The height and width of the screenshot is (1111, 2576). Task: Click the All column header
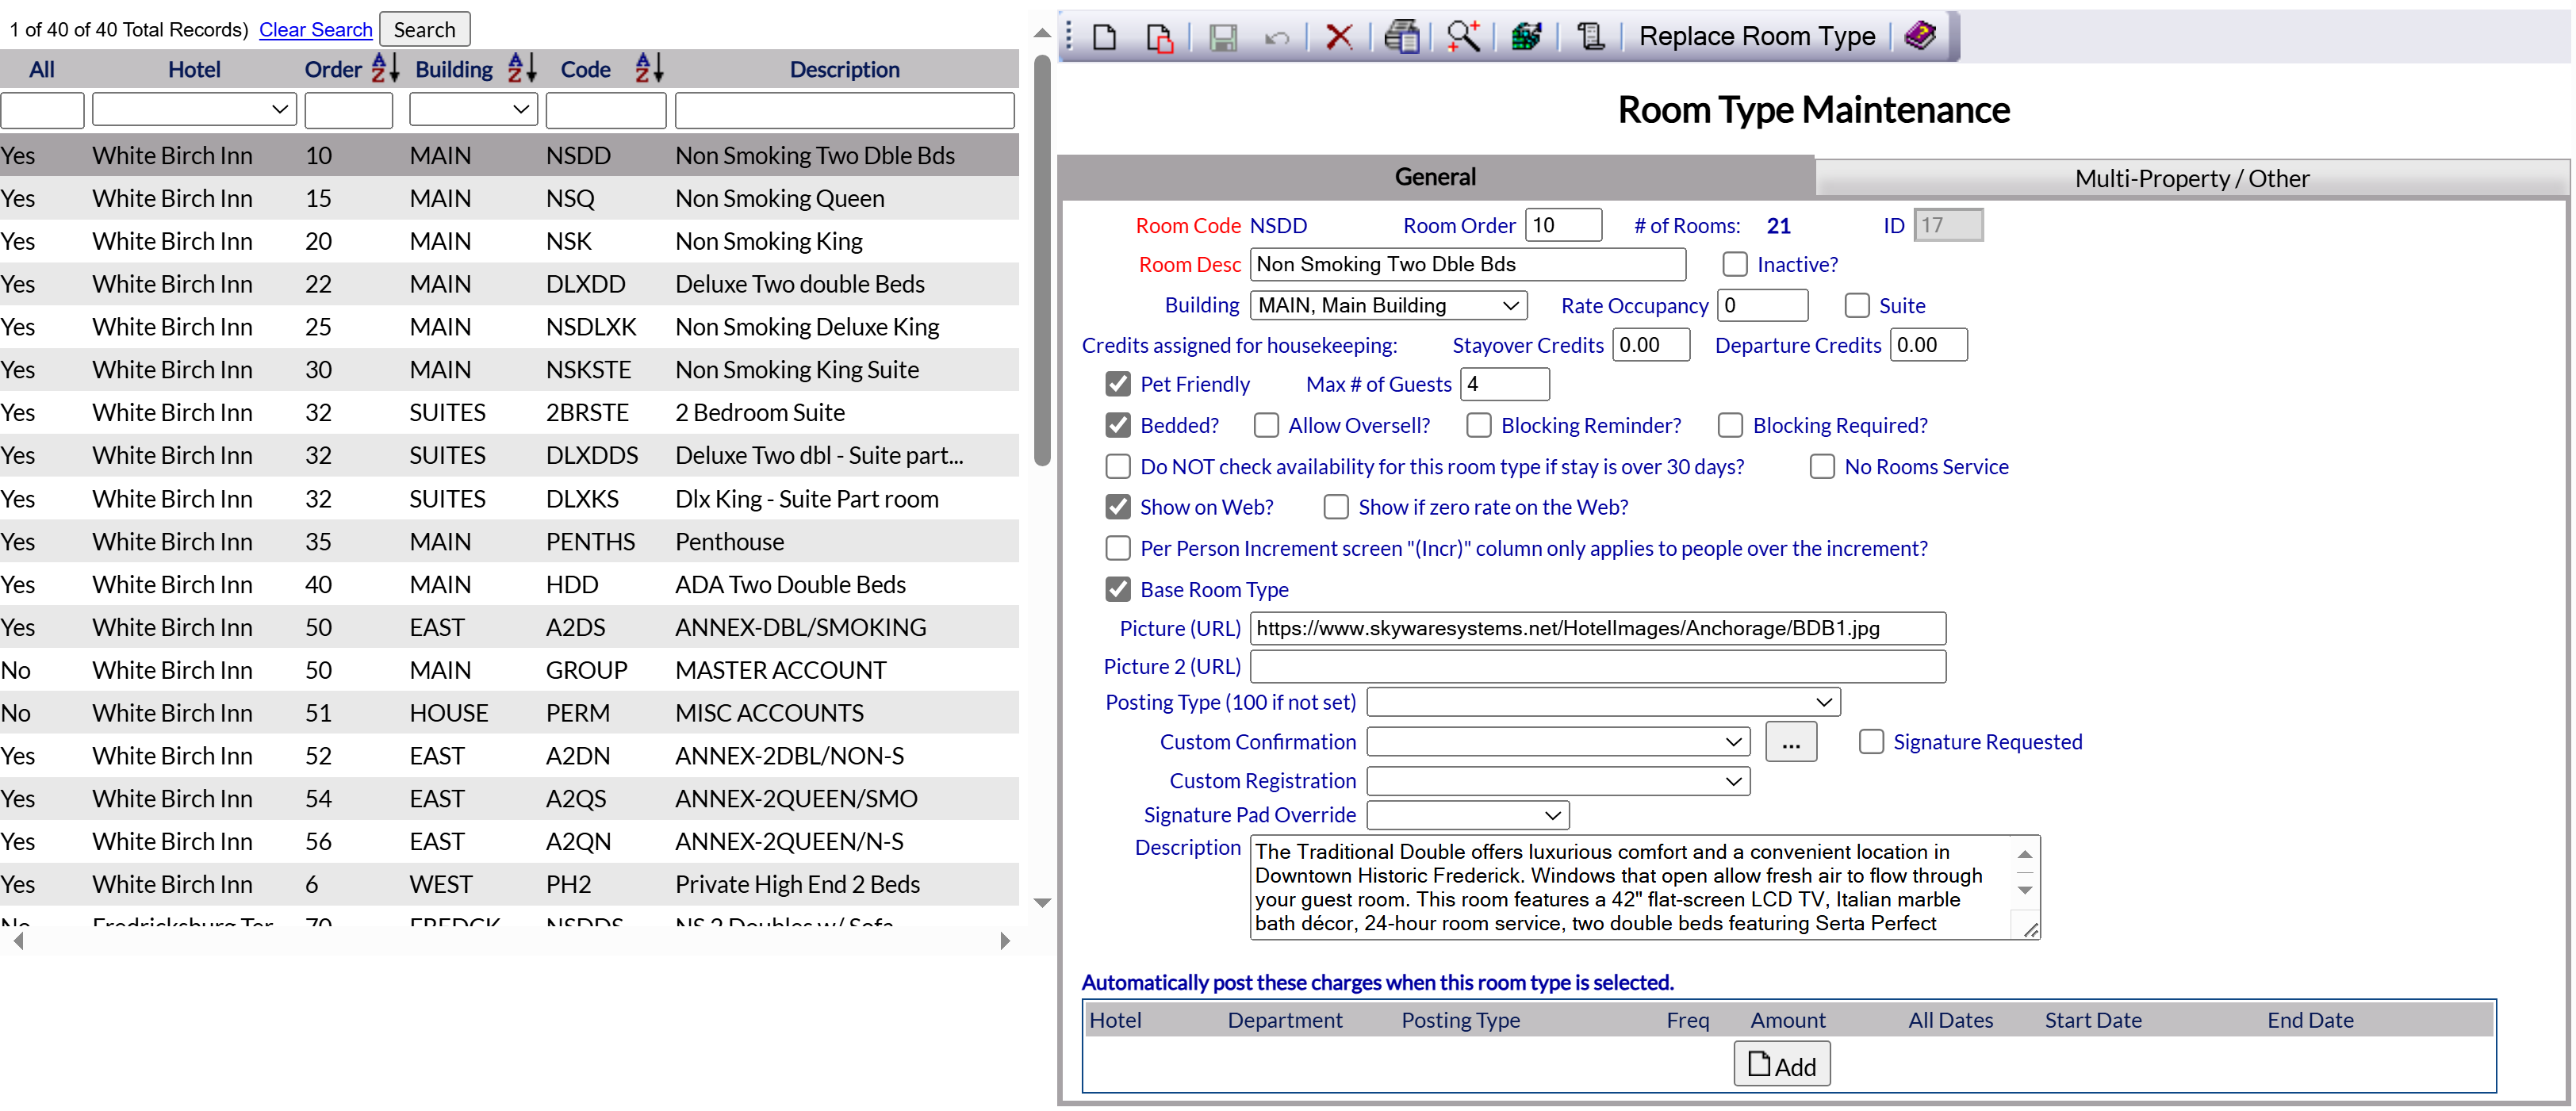pyautogui.click(x=42, y=69)
